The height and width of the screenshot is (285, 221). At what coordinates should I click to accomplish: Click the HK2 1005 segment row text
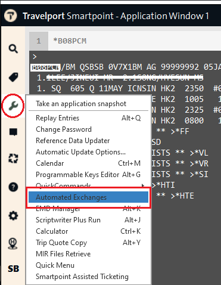point(182,99)
